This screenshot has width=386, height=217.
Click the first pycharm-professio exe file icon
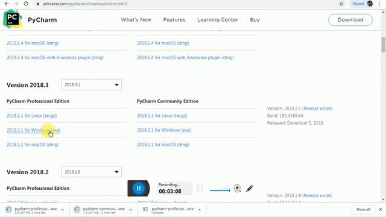[8, 209]
